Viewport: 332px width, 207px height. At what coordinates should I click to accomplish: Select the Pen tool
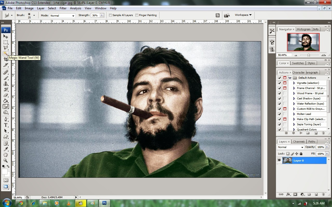coord(6,119)
